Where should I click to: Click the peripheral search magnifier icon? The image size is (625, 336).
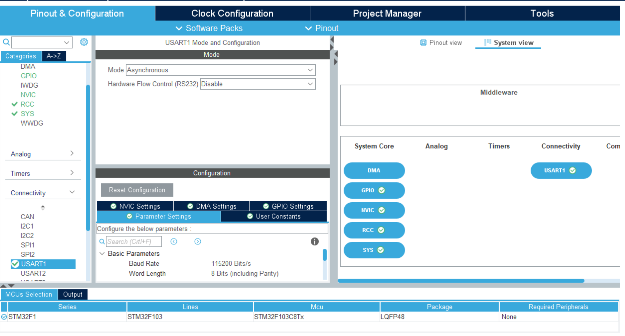pyautogui.click(x=6, y=42)
